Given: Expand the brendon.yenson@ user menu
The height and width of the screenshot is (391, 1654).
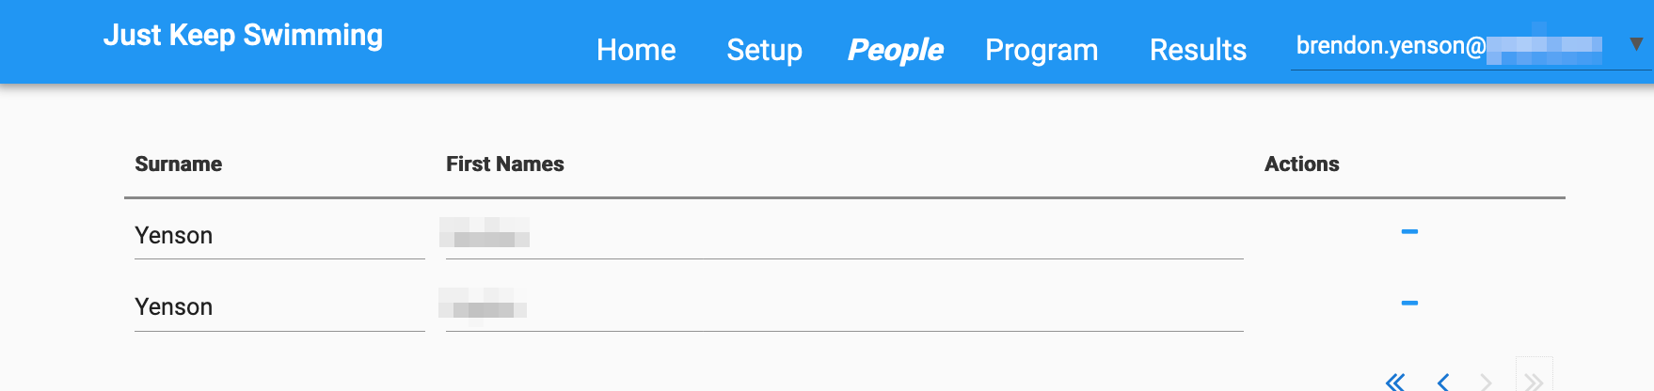Looking at the screenshot, I should (x=1449, y=46).
